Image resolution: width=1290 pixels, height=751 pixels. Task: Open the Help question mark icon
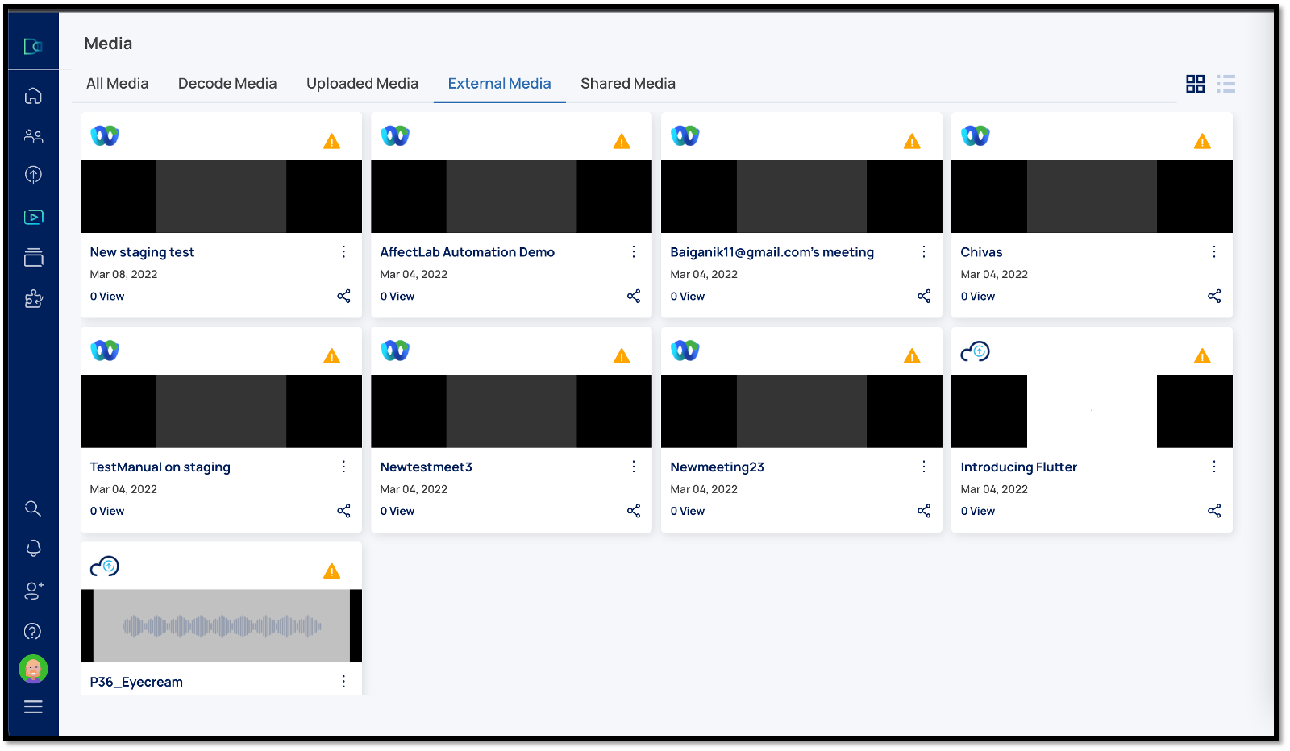click(33, 631)
